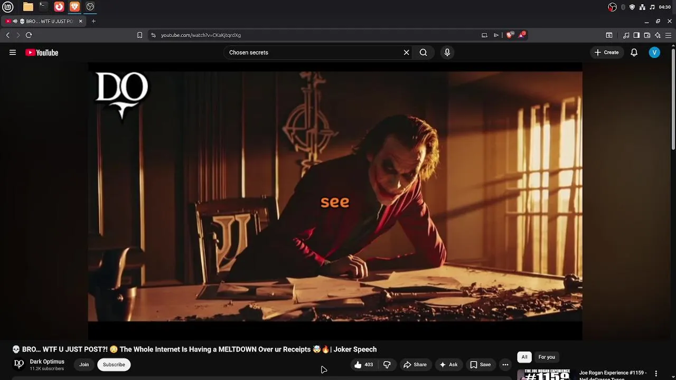Viewport: 676px width, 380px height.
Task: Open the Brave toolbar search icon
Action: click(609, 35)
